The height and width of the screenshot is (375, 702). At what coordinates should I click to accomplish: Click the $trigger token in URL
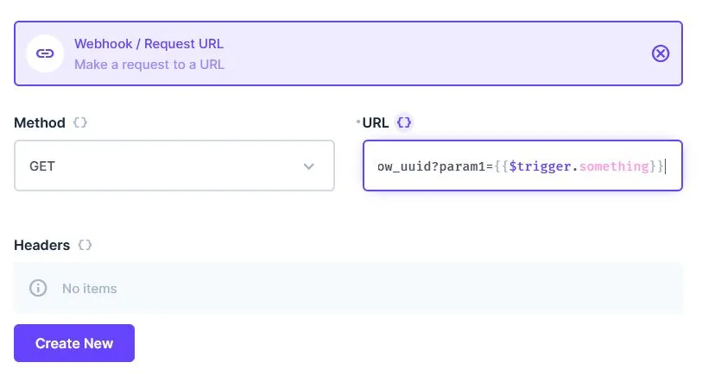[x=541, y=166]
